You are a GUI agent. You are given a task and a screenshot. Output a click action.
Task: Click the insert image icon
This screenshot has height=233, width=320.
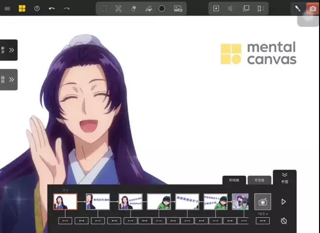click(x=178, y=9)
